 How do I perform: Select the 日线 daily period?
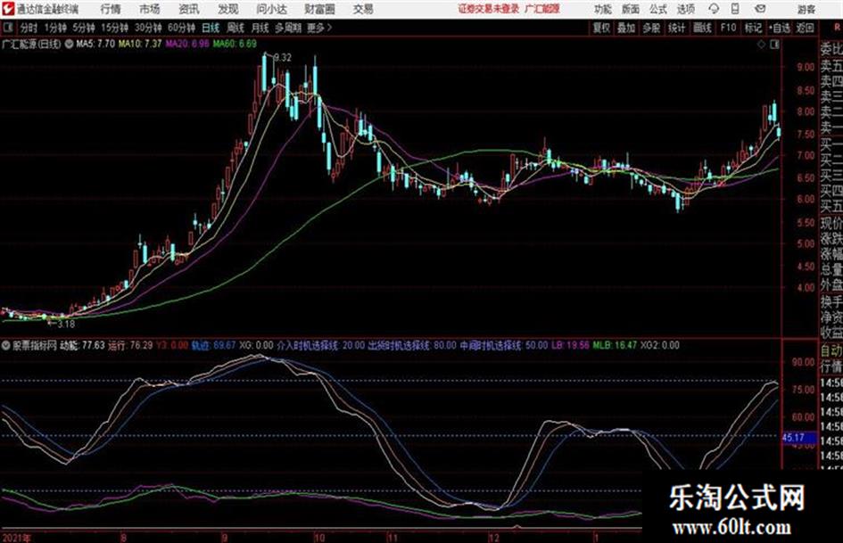tap(211, 28)
